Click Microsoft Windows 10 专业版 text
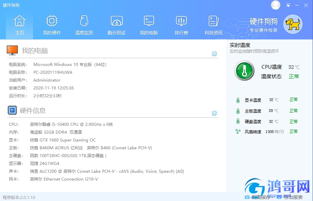This screenshot has height=201, width=313. click(70, 65)
